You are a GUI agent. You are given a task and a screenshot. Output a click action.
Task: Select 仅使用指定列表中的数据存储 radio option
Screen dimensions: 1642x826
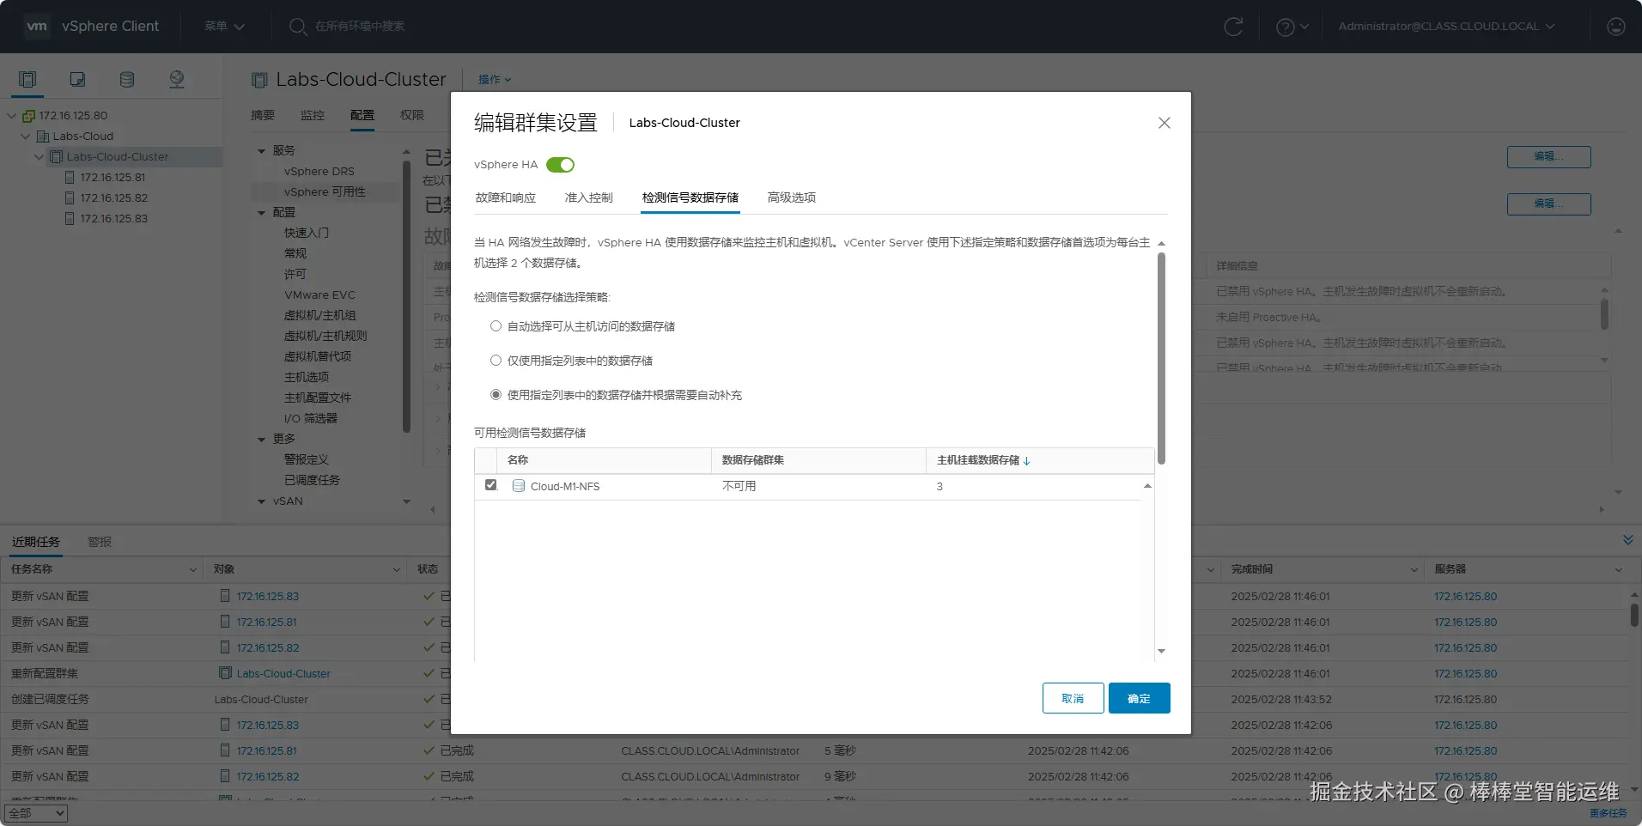click(x=496, y=361)
